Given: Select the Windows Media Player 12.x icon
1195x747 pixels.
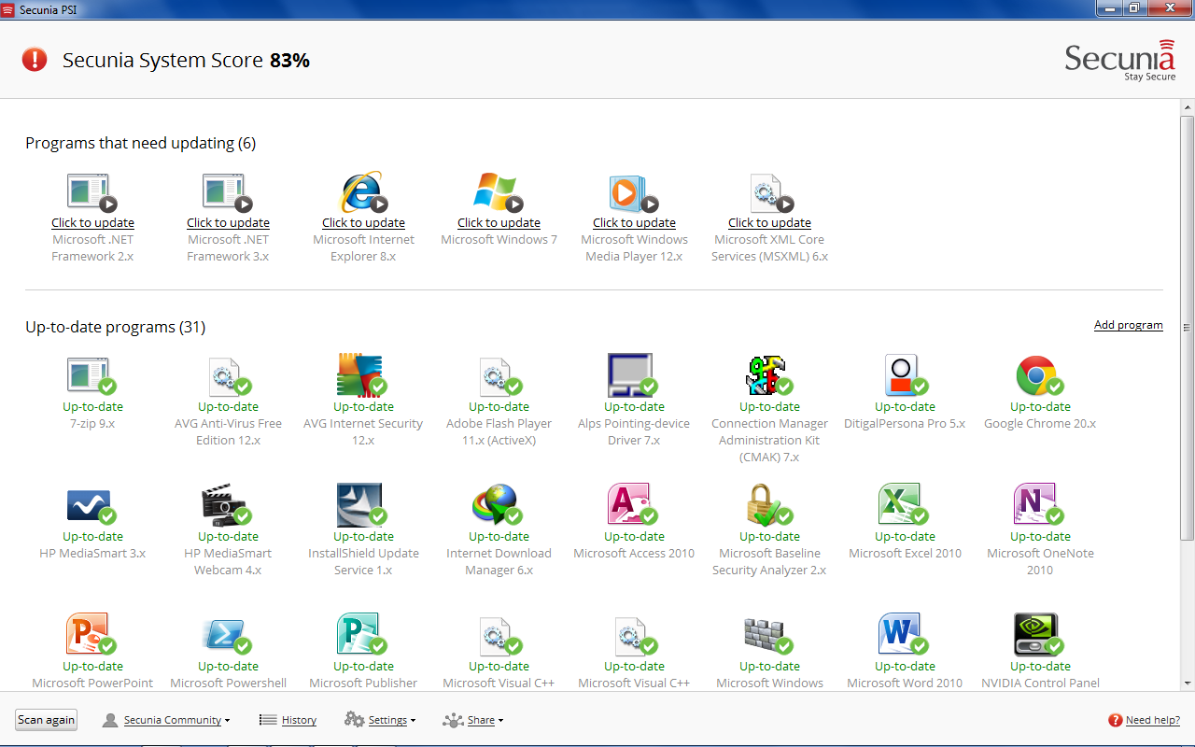Looking at the screenshot, I should coord(633,192).
